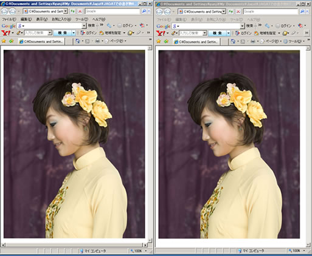Click search magnifier button in left window

point(144,12)
